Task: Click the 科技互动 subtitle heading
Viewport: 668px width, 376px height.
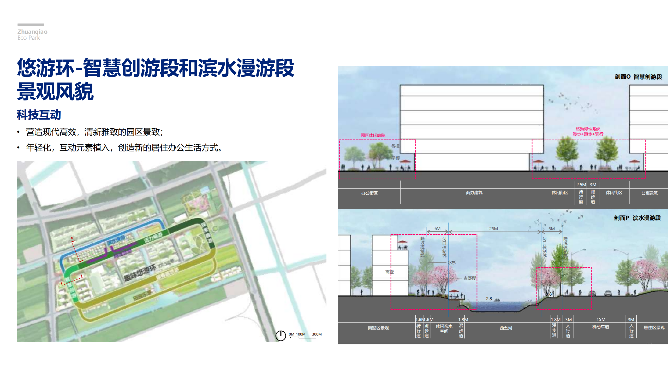Action: pyautogui.click(x=39, y=115)
